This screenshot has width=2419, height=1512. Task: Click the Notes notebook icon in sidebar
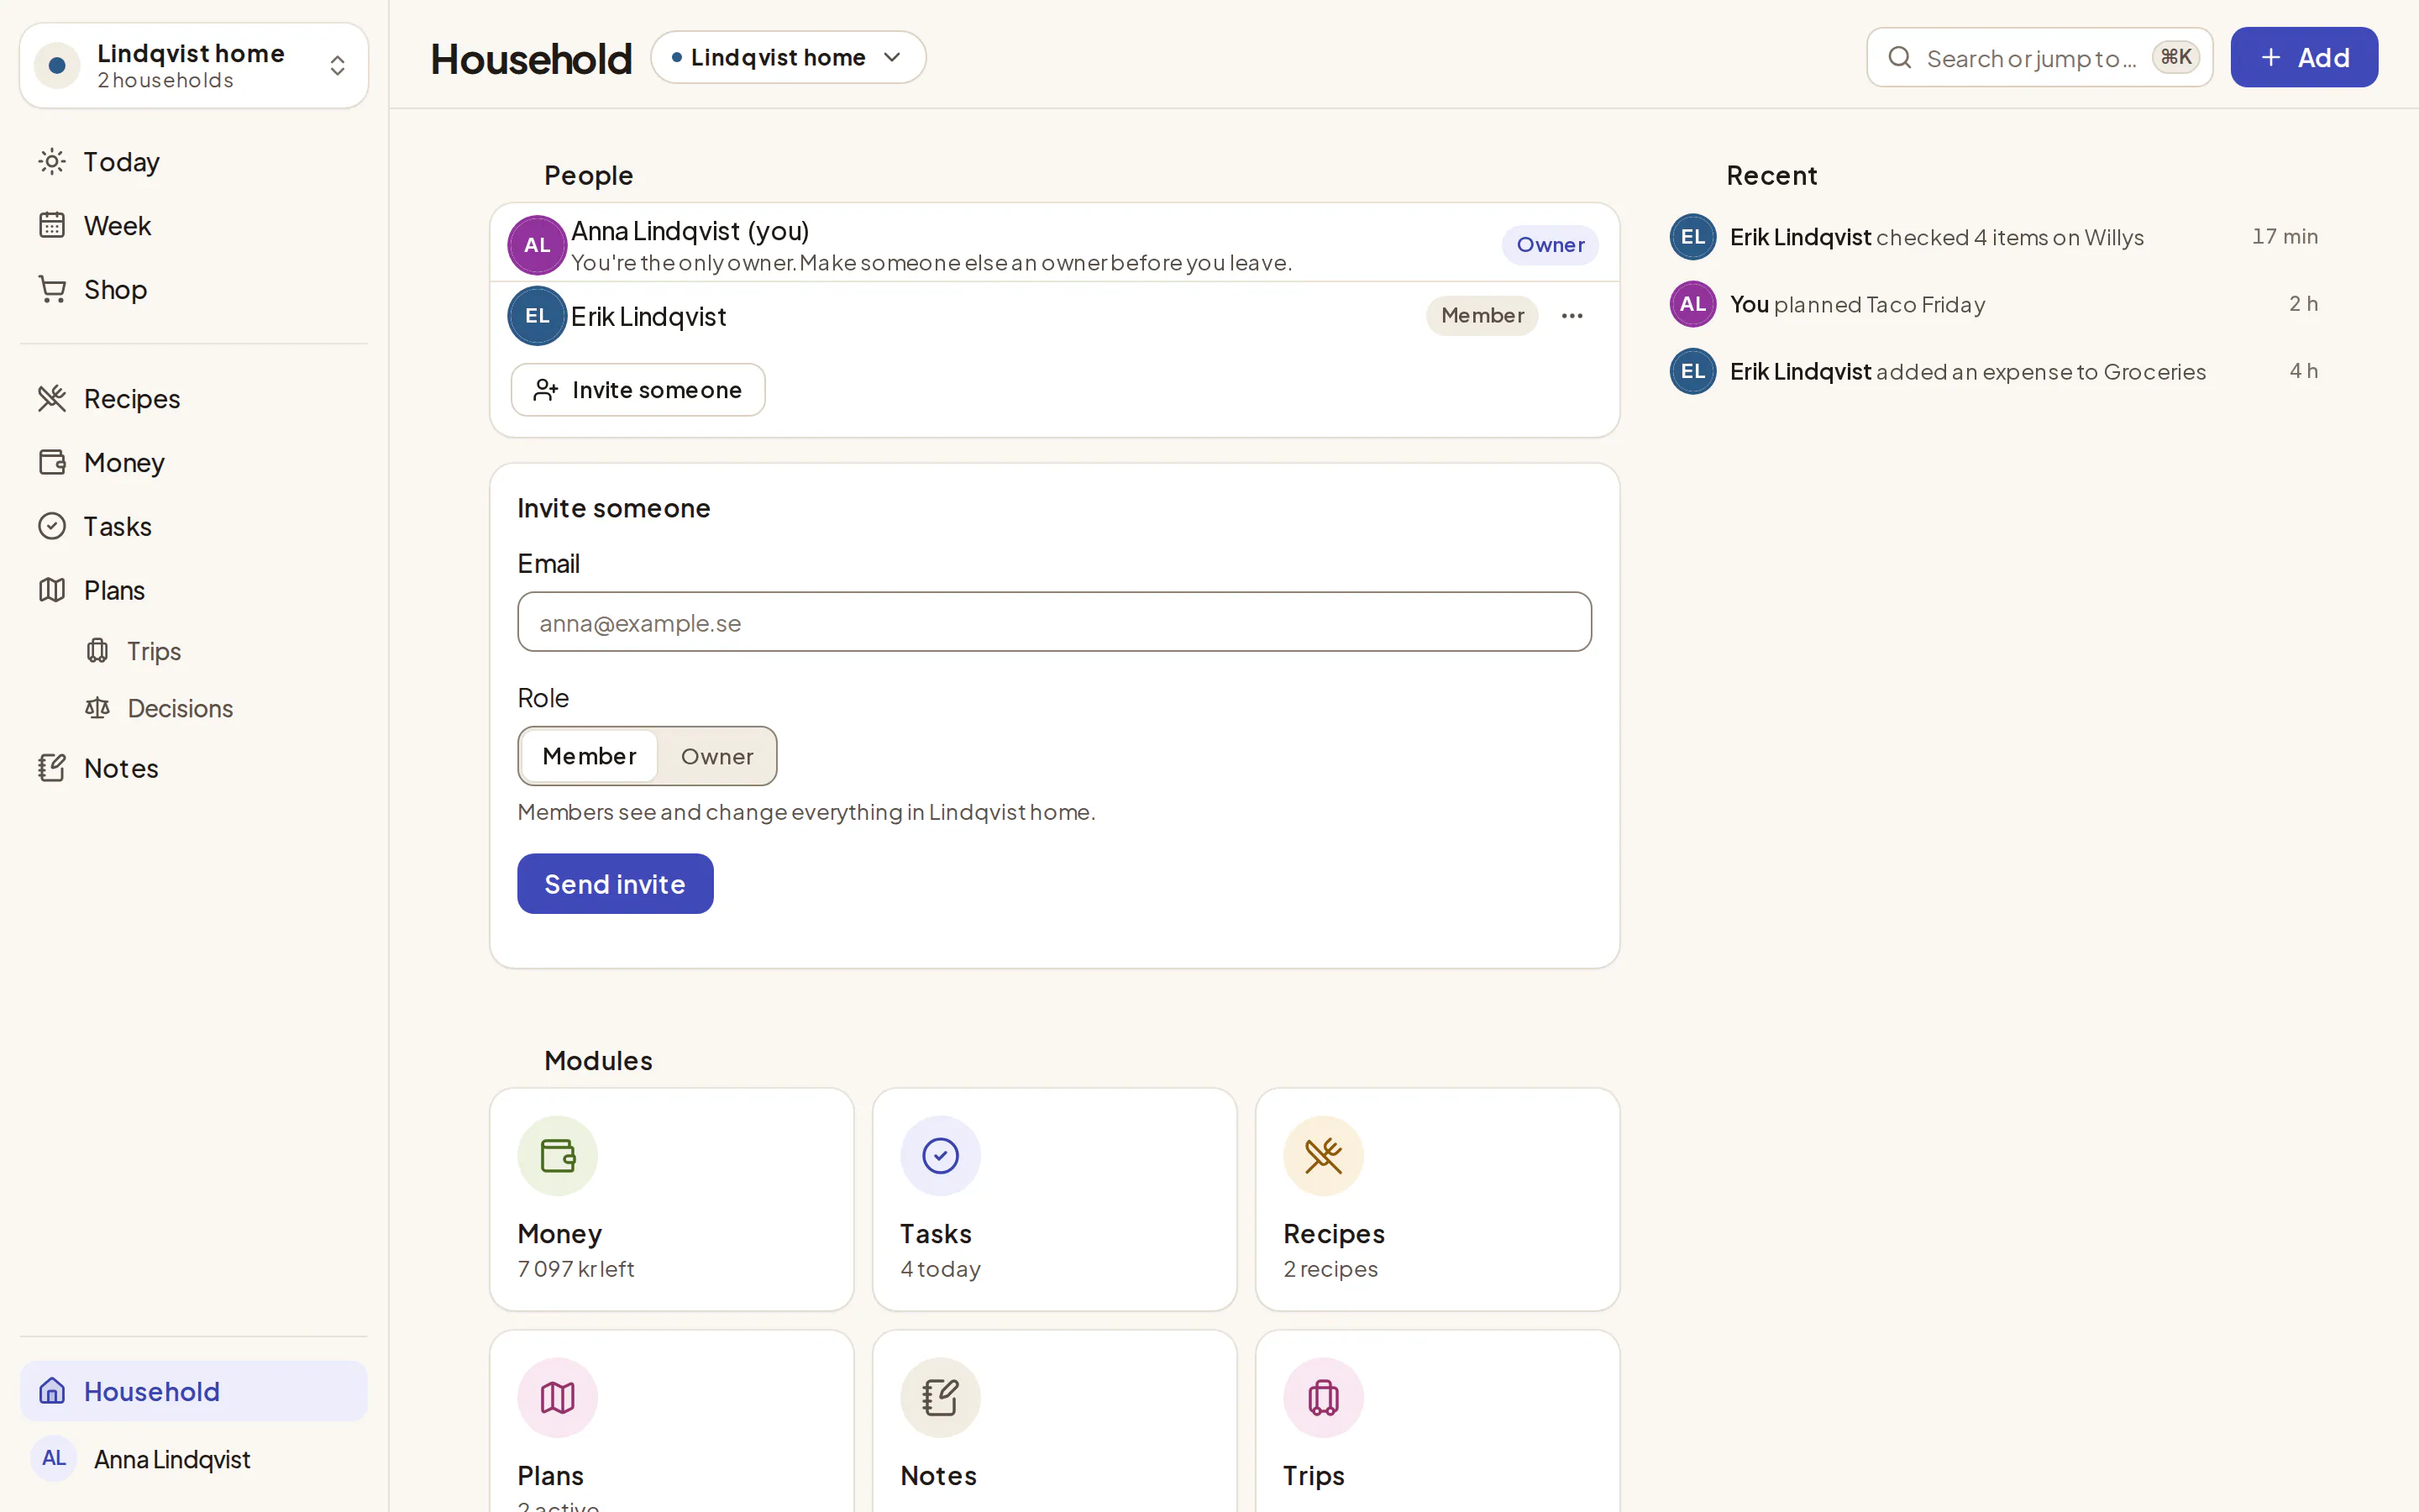[52, 768]
